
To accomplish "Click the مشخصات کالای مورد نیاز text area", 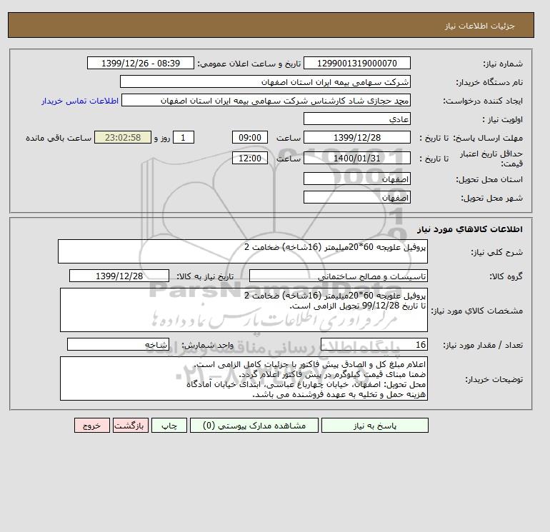I will point(244,310).
